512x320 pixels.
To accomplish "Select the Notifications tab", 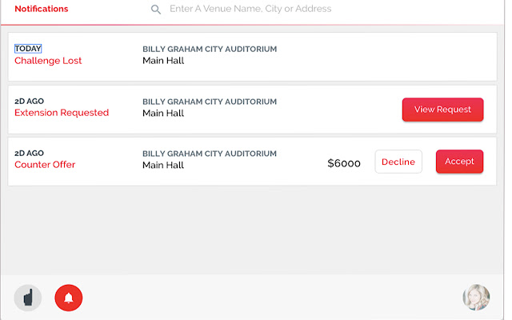I will [42, 9].
